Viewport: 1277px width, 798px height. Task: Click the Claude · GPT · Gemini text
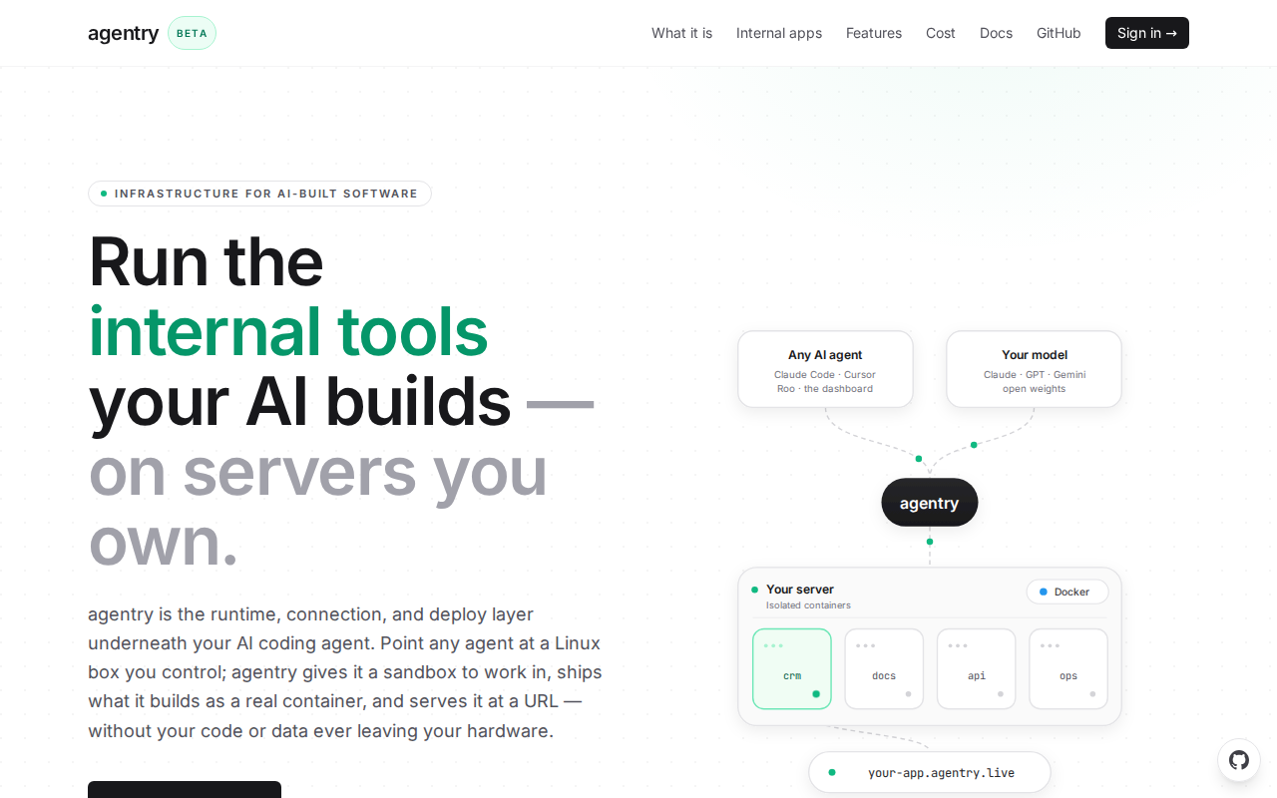(1035, 375)
